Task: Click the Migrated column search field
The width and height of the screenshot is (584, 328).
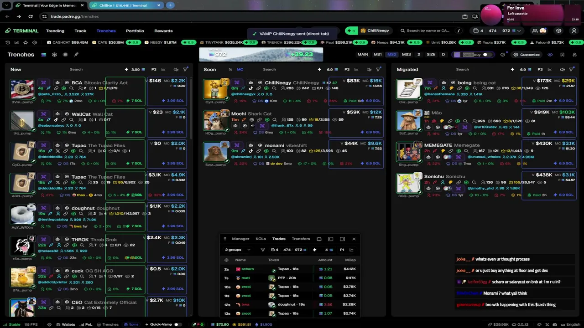Action: pos(462,69)
